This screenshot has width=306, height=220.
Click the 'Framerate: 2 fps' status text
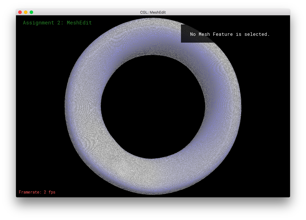click(x=37, y=192)
